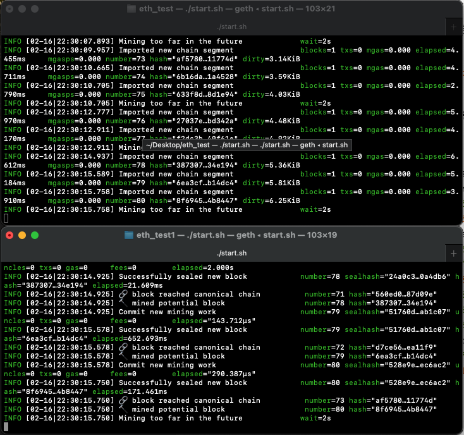Screen dimensions: 464x435
Task: Minimize eth_test1 window with yellow button
Action: point(22,235)
